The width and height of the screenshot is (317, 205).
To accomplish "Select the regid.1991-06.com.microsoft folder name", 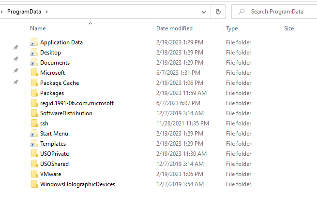I will point(77,103).
